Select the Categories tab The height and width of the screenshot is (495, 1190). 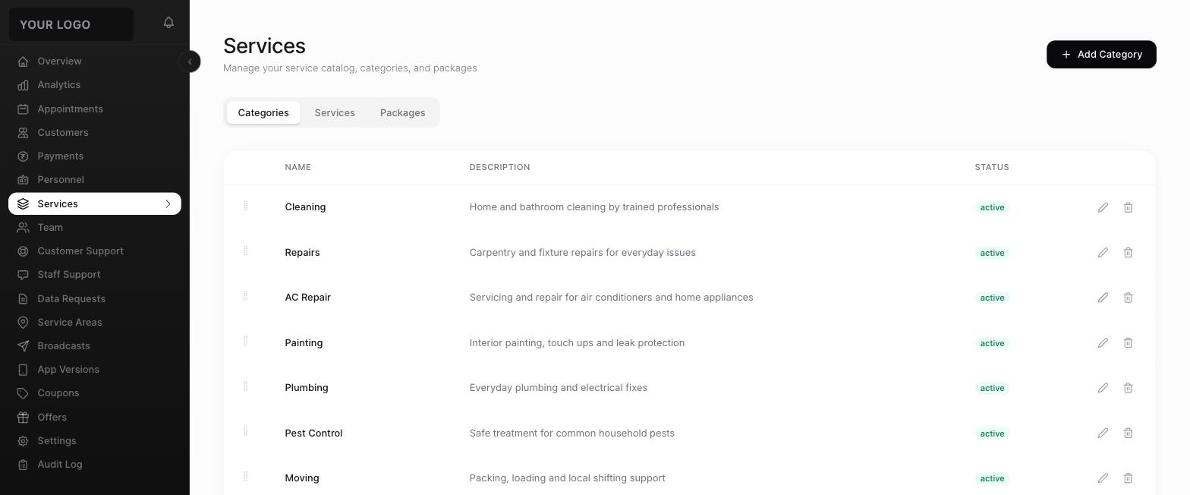pyautogui.click(x=263, y=112)
